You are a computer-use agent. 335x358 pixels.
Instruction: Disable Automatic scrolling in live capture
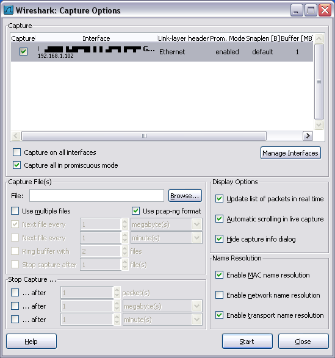click(220, 219)
